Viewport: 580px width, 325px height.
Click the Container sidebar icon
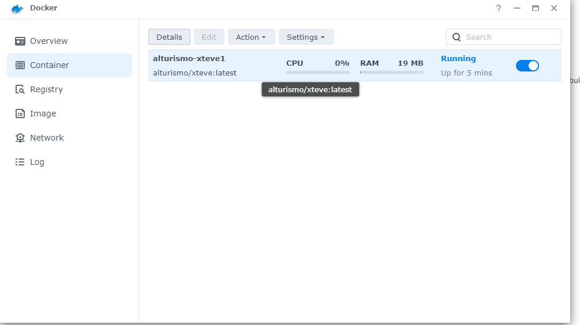click(x=20, y=65)
